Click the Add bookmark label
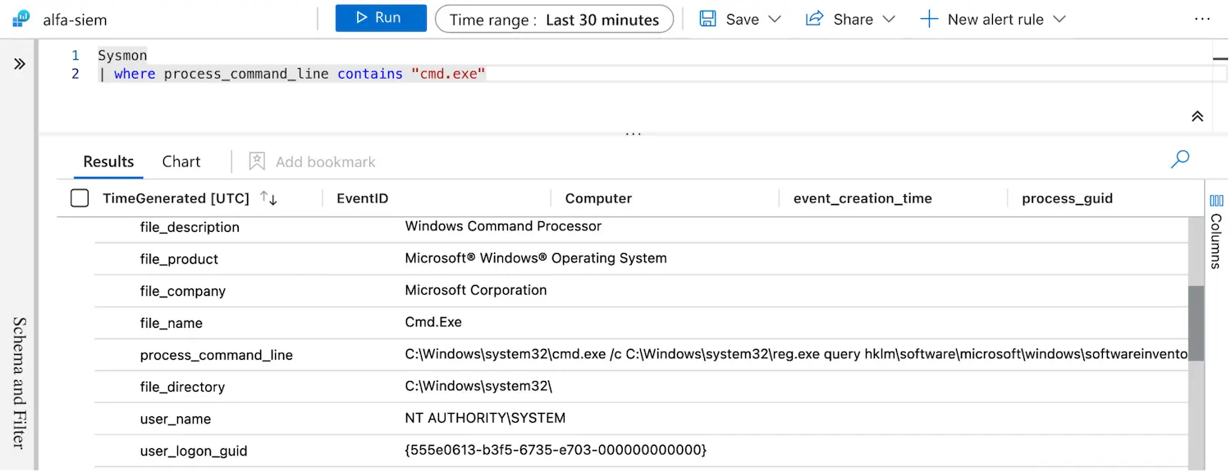 [x=326, y=162]
